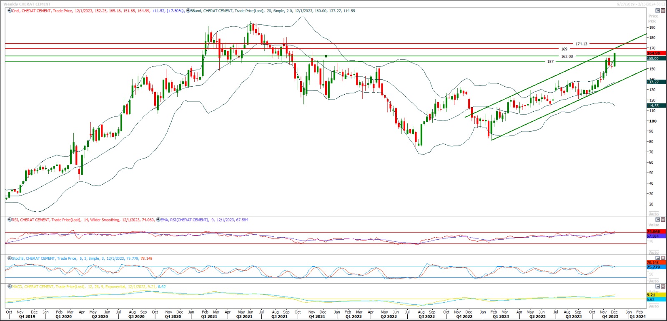Click the StochS indicator clock icon
This screenshot has height=321, width=667.
tap(9, 258)
